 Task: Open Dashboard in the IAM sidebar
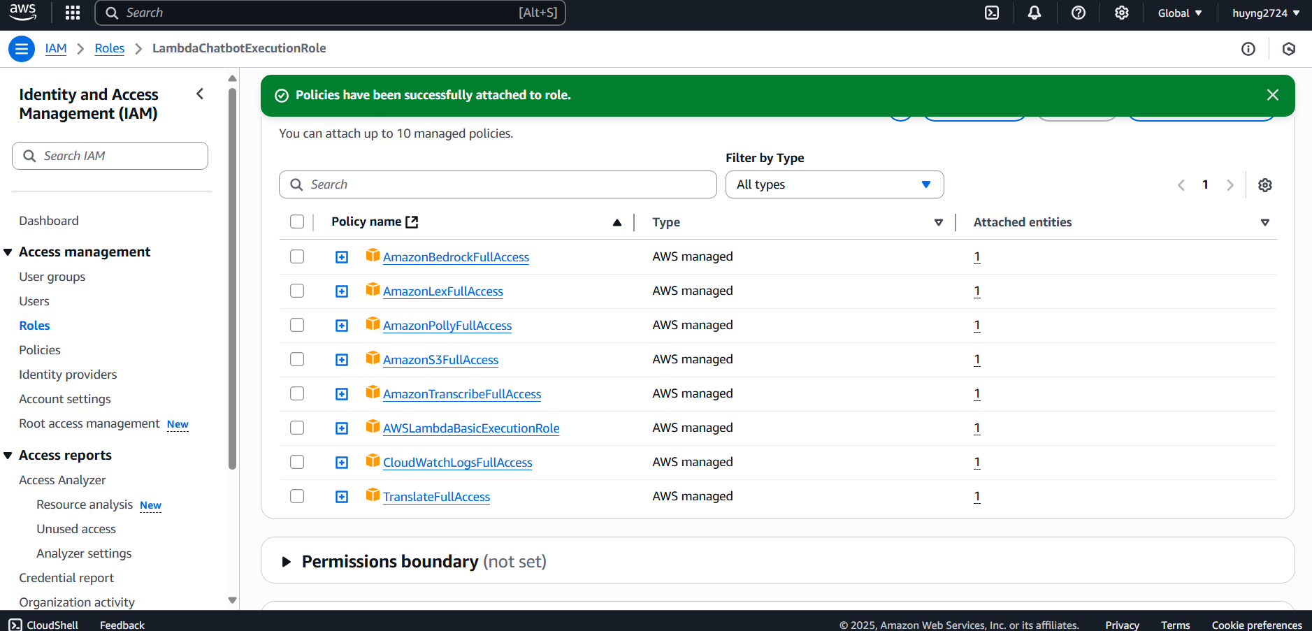coord(49,221)
